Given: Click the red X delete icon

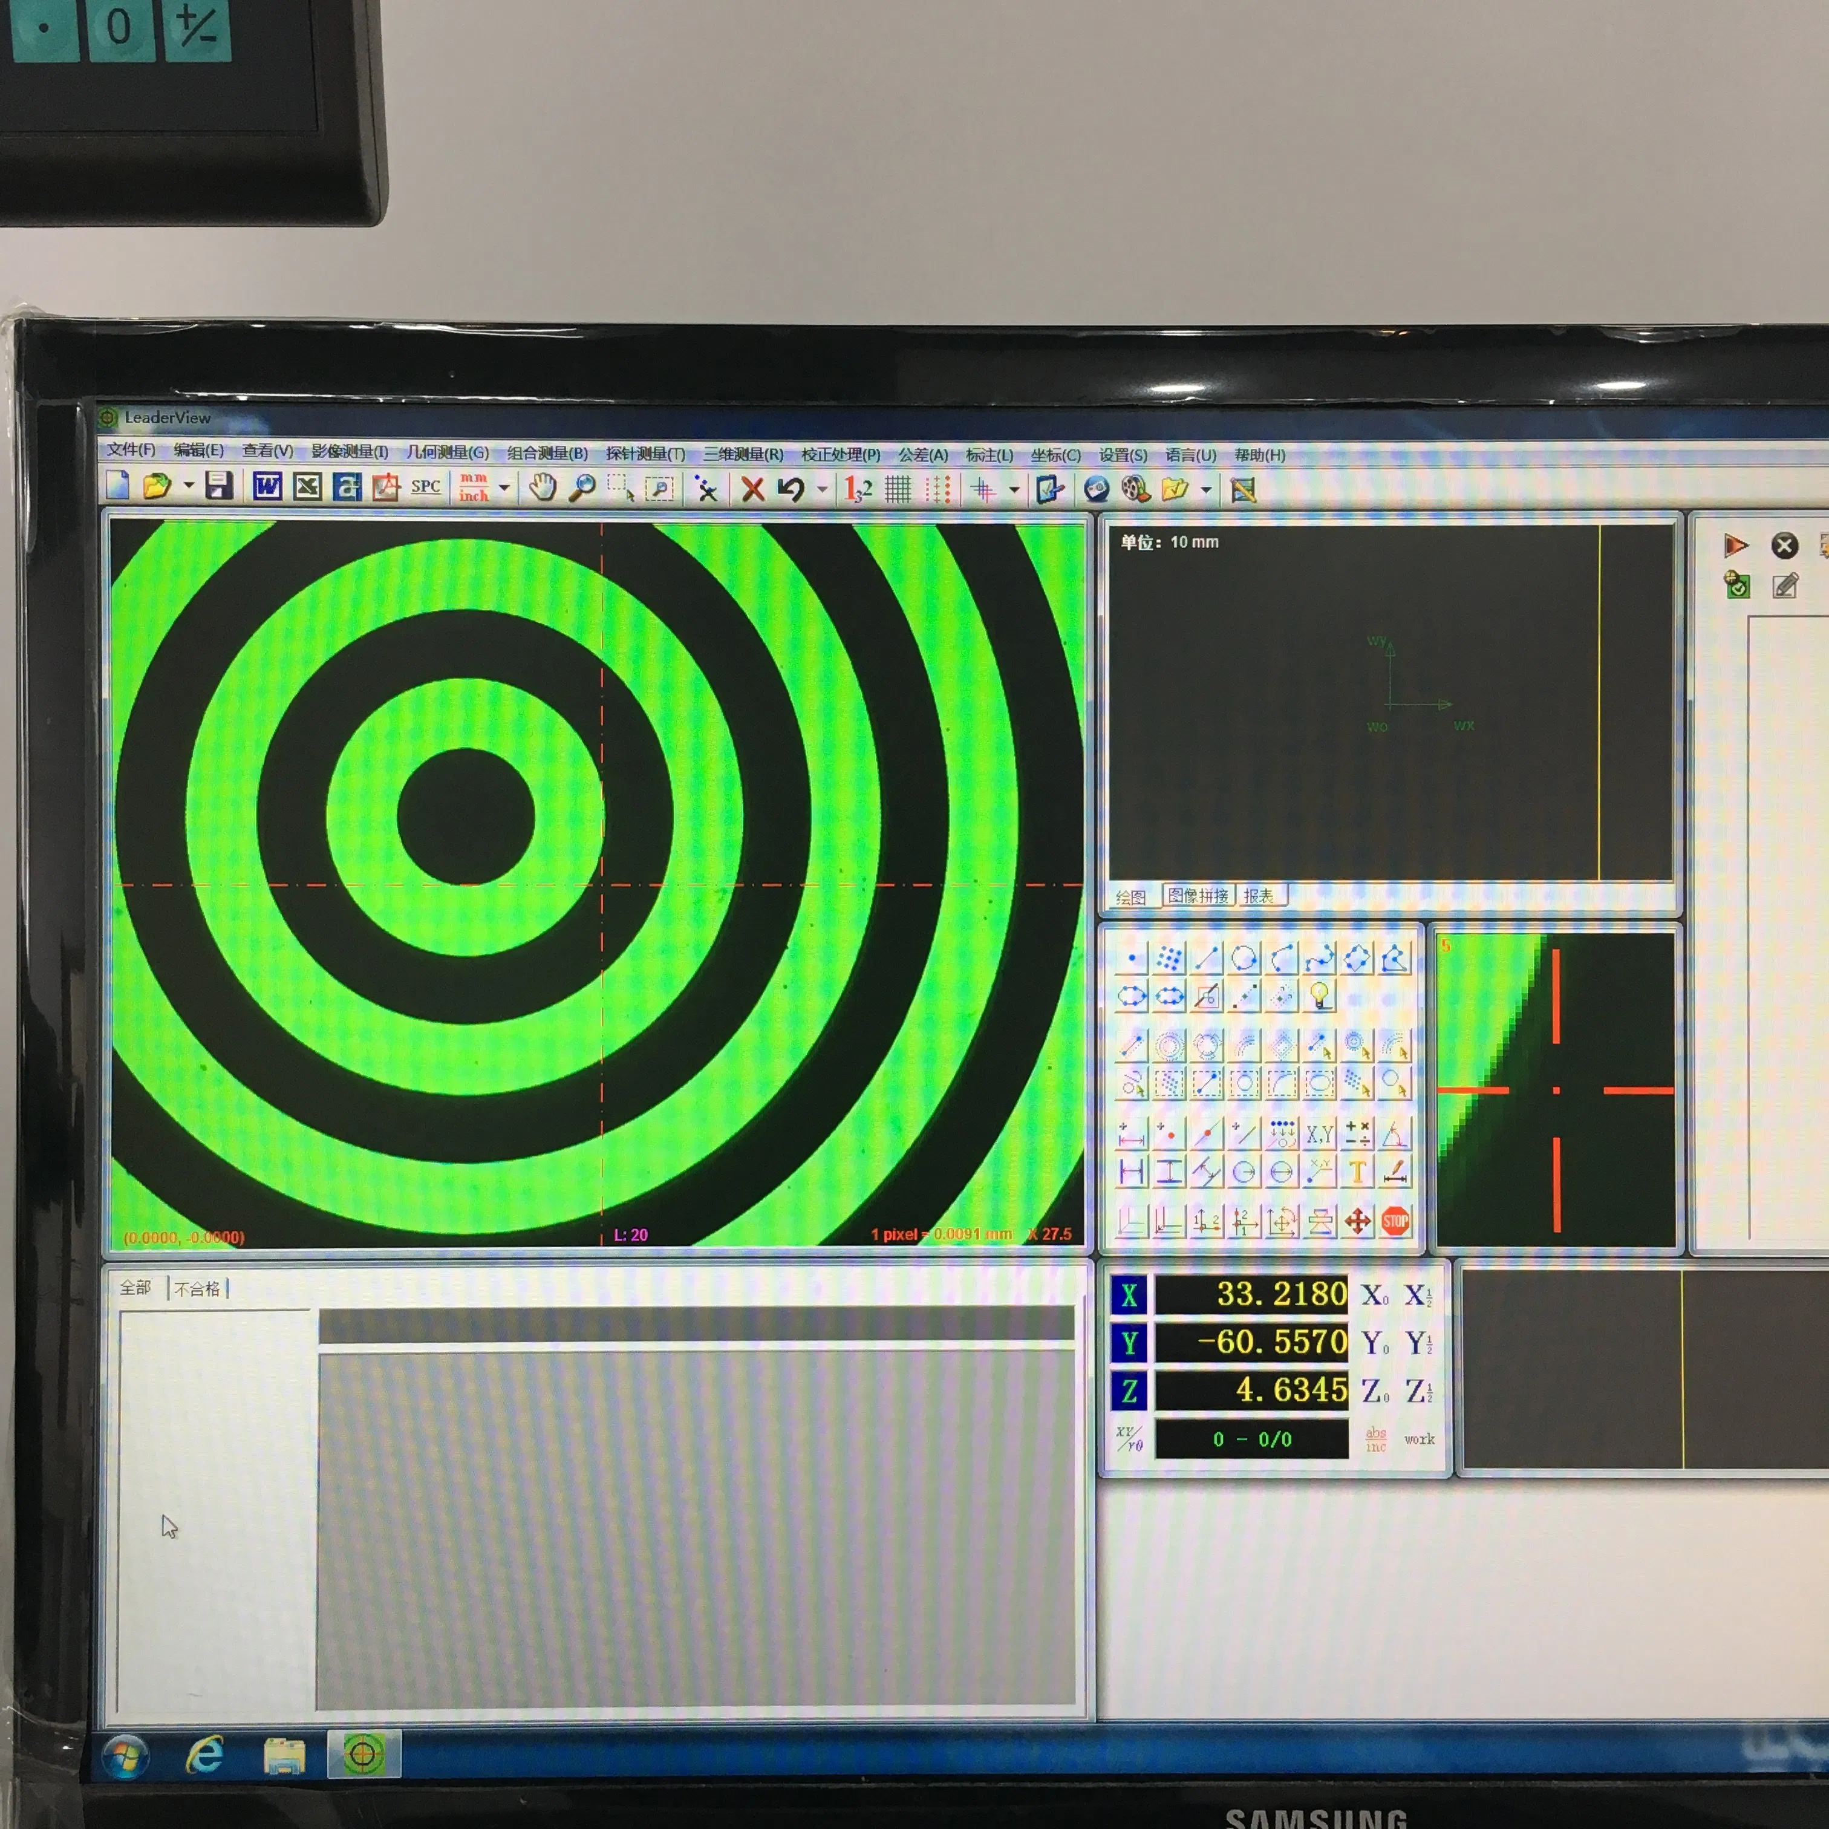Looking at the screenshot, I should [x=752, y=489].
